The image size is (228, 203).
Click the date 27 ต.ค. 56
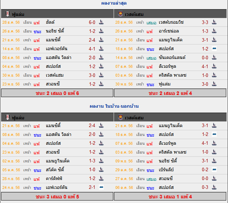[x=124, y=179]
